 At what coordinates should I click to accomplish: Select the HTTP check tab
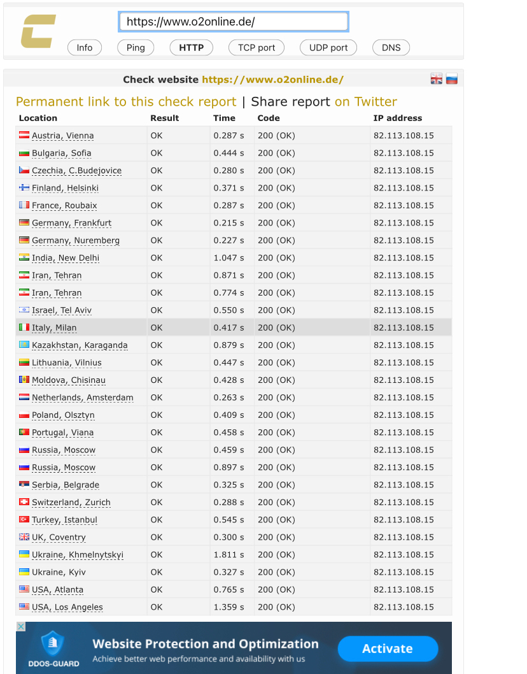pyautogui.click(x=192, y=48)
